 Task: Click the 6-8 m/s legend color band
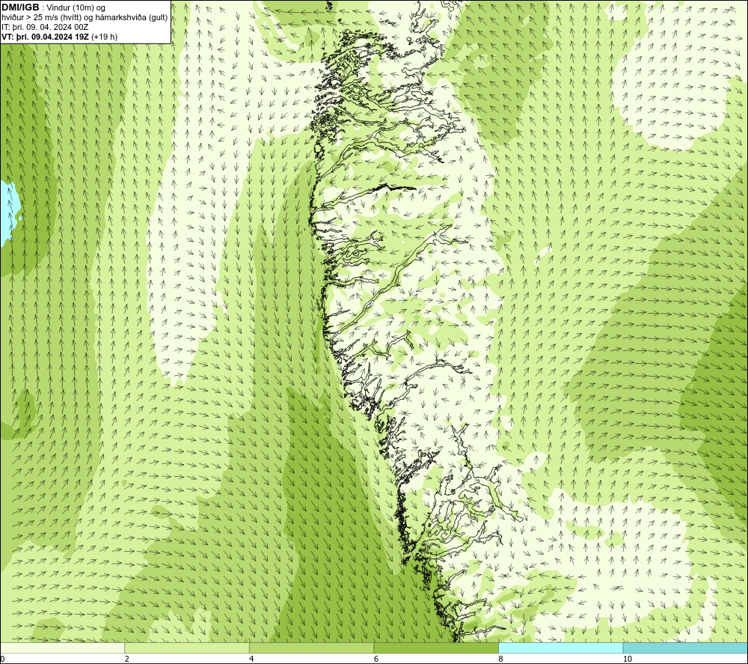click(x=436, y=648)
